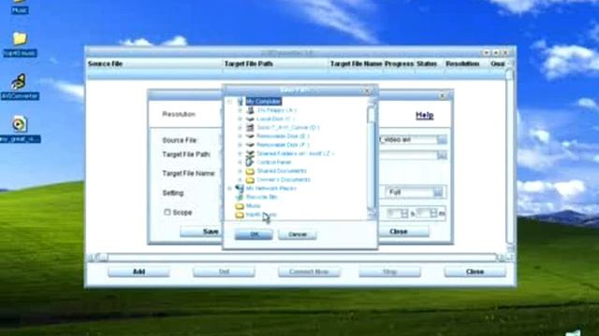599x336 pixels.
Task: Click the Target File Name column header
Action: tap(356, 63)
